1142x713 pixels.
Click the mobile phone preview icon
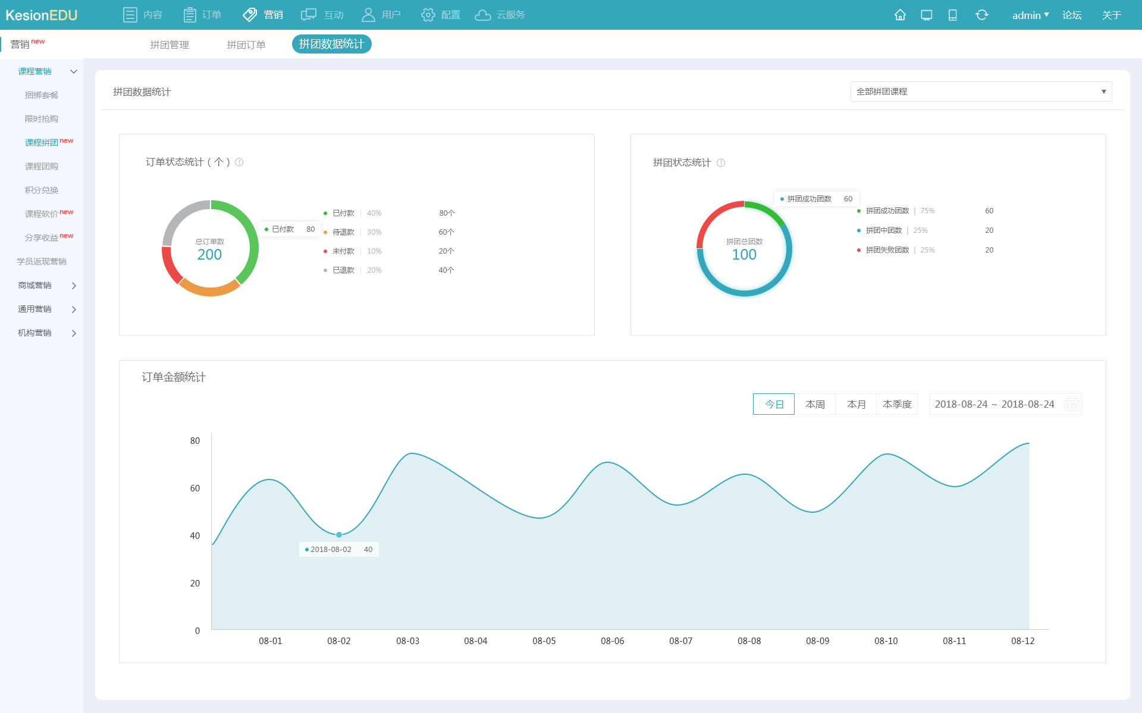[952, 15]
